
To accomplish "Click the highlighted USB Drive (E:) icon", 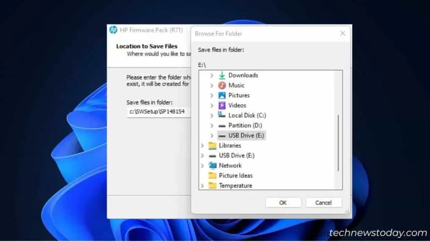I will [x=222, y=135].
